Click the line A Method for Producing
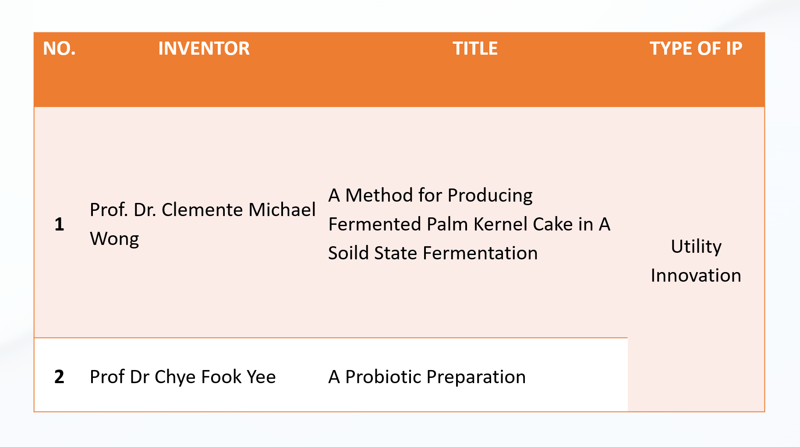The width and height of the screenshot is (800, 447). click(430, 196)
